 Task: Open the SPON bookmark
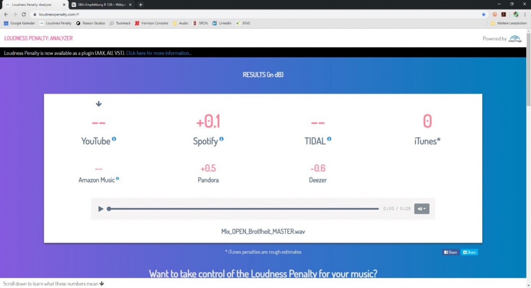pos(200,23)
